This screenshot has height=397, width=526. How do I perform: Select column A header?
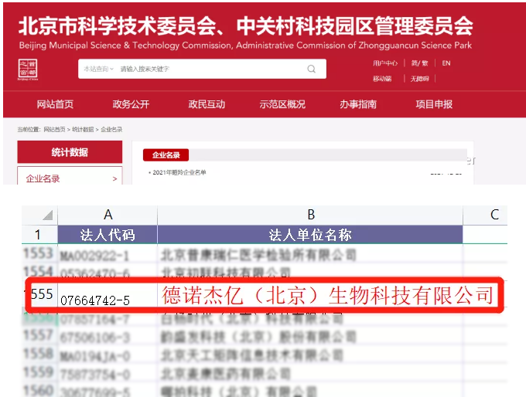(x=108, y=215)
